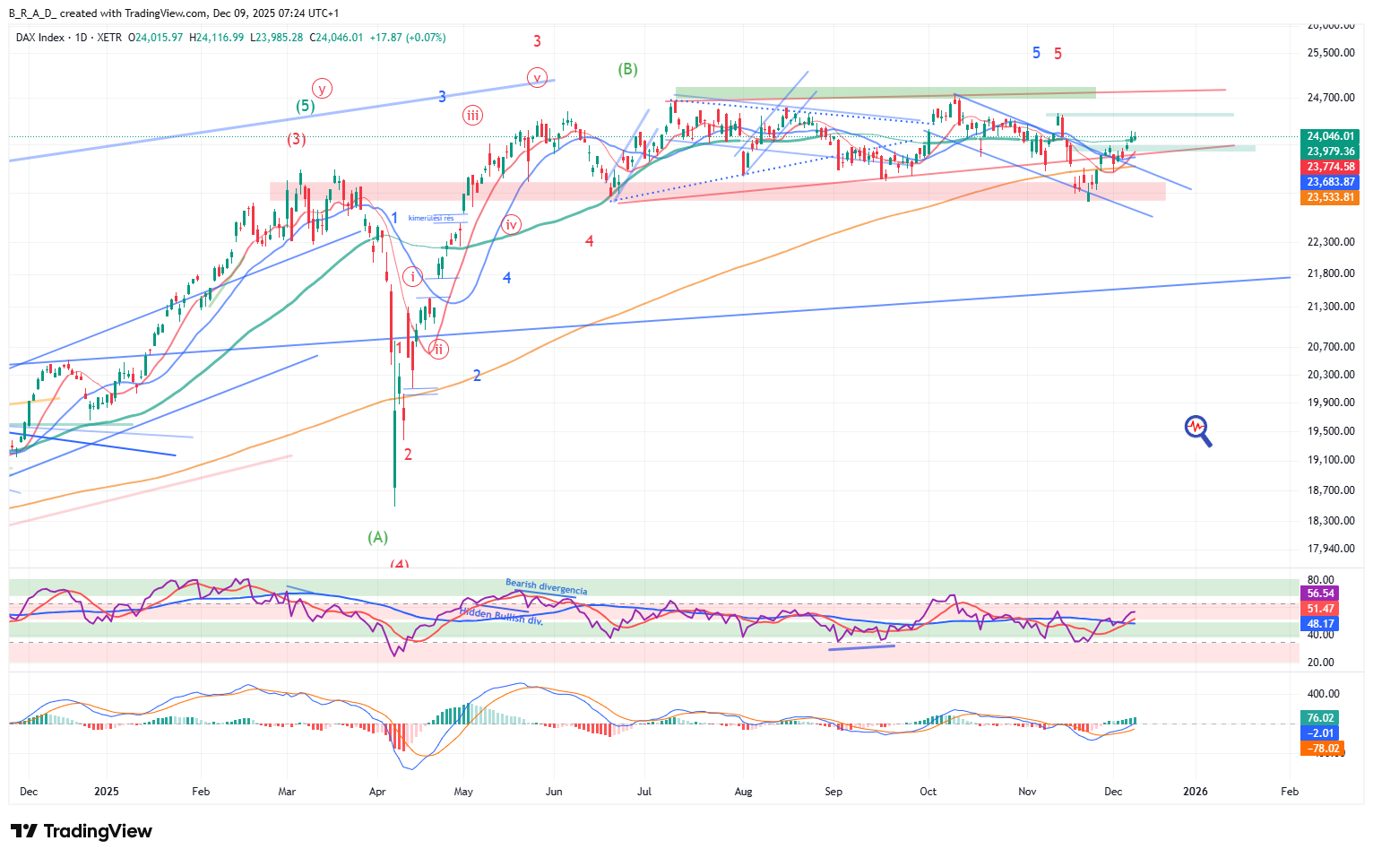Select the circled i wave marker
Screen dimensions: 1373x858
coord(412,276)
